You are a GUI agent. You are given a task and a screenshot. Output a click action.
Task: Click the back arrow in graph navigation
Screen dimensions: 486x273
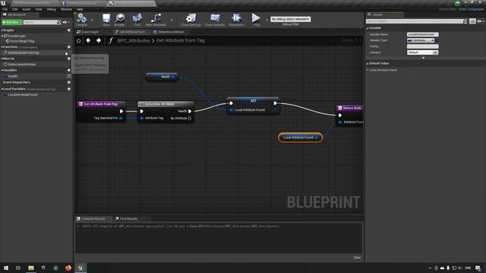88,40
